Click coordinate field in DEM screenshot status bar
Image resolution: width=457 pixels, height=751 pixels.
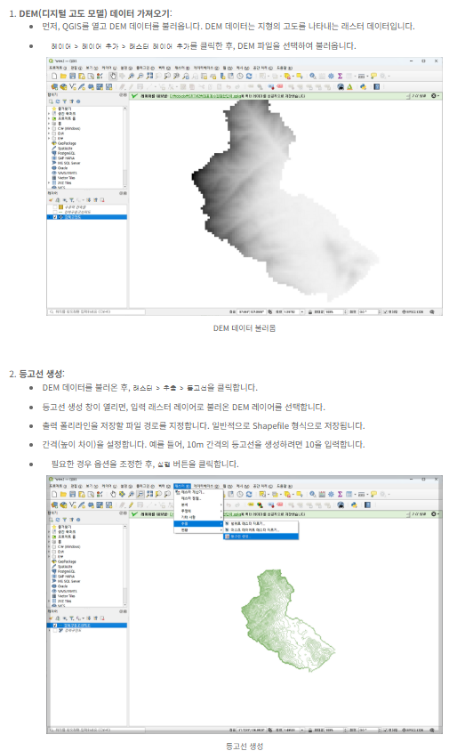252,311
